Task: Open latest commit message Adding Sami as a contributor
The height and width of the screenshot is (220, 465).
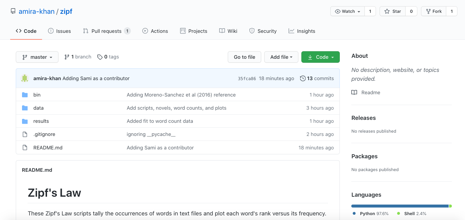Action: coord(96,78)
